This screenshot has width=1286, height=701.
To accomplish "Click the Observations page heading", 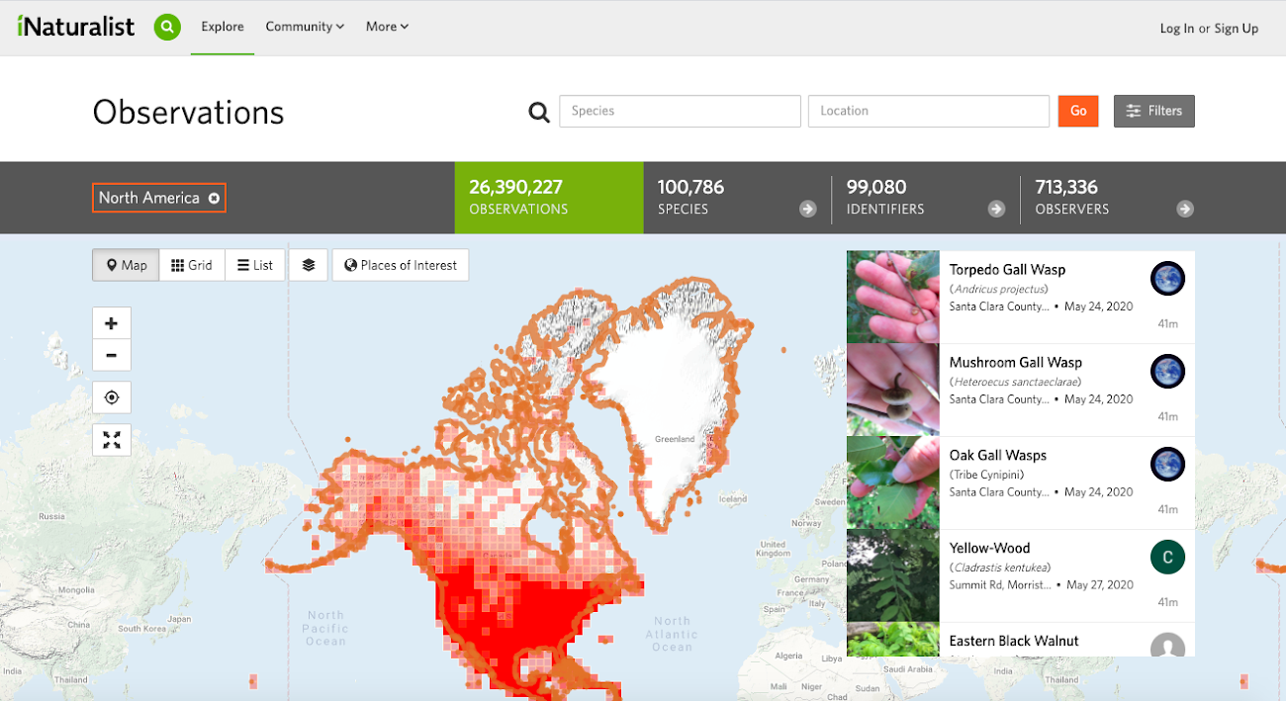I will (189, 112).
